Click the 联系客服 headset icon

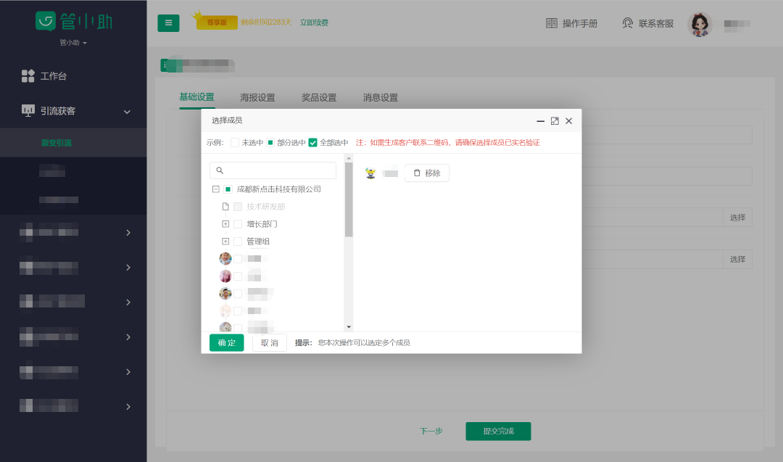click(x=628, y=23)
